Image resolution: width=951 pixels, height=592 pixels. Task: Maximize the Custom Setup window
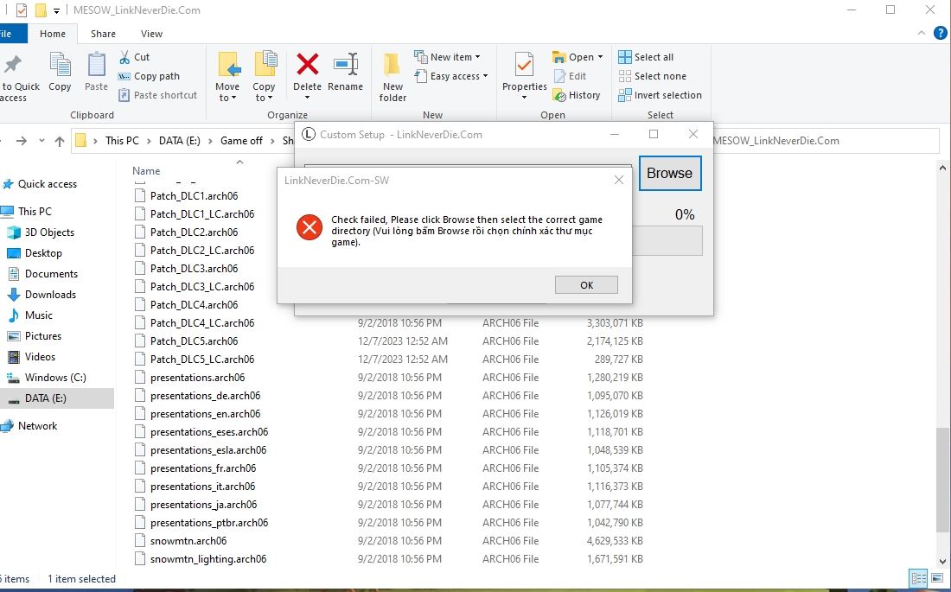click(654, 134)
